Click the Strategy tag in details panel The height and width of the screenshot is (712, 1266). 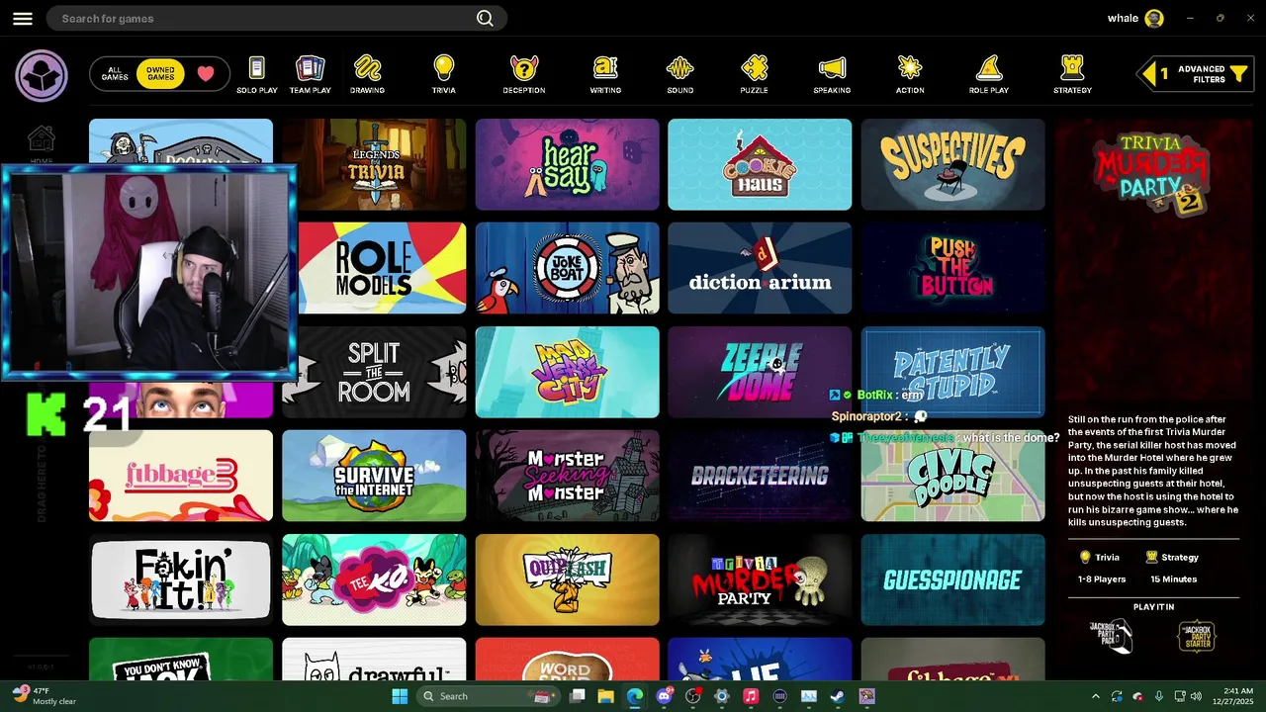pyautogui.click(x=1172, y=557)
